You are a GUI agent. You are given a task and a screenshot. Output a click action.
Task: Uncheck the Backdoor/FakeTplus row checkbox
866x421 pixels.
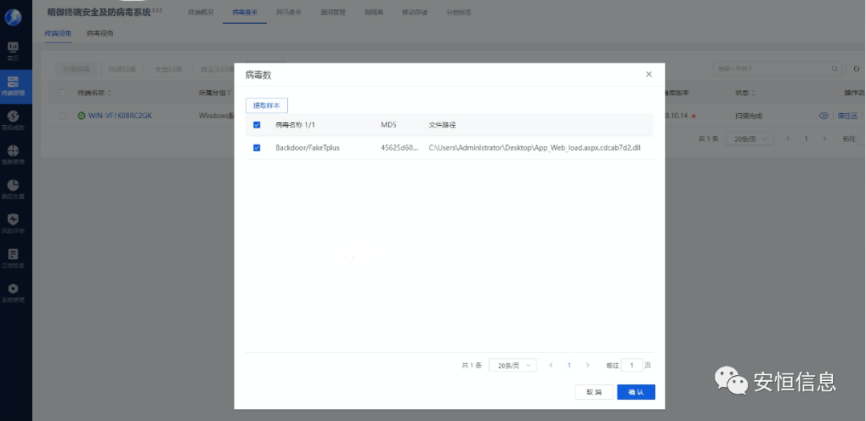click(x=257, y=148)
